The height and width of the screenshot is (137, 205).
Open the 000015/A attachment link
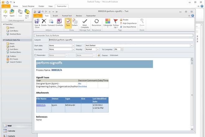click(x=41, y=105)
